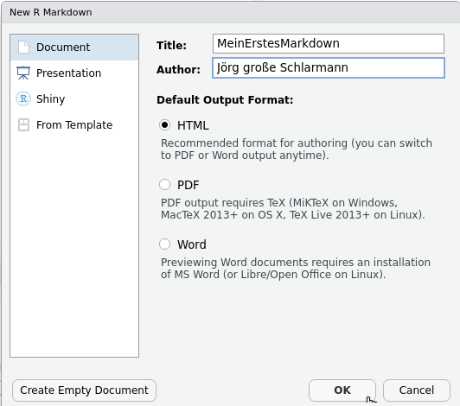The image size is (460, 406).
Task: Focus the Title field containing MeinErstesMarkdown
Action: pyautogui.click(x=329, y=44)
